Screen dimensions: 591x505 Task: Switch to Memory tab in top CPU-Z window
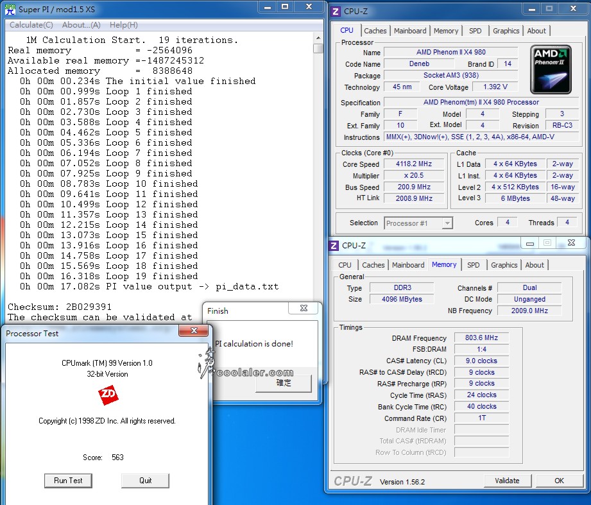[x=446, y=31]
